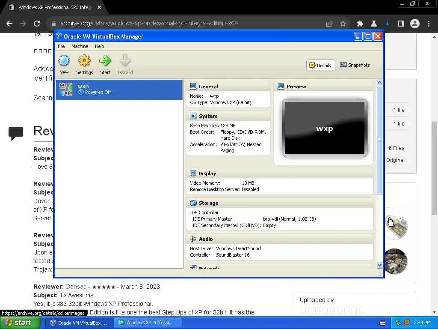
Task: Switch to Windows XP Professi... taskbar button
Action: [148, 323]
